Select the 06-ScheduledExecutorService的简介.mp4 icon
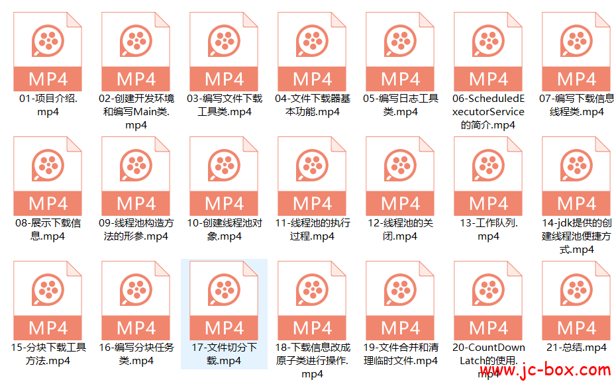This screenshot has height=384, width=614. 488,52
